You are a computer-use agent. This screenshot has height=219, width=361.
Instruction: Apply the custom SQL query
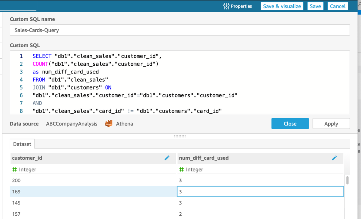click(x=331, y=124)
